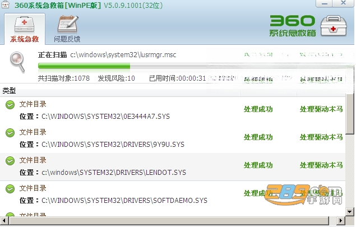Select path C:\WINDOWS\SYSTEM32\0E3444A7.SYS
The width and height of the screenshot is (356, 227).
105,117
